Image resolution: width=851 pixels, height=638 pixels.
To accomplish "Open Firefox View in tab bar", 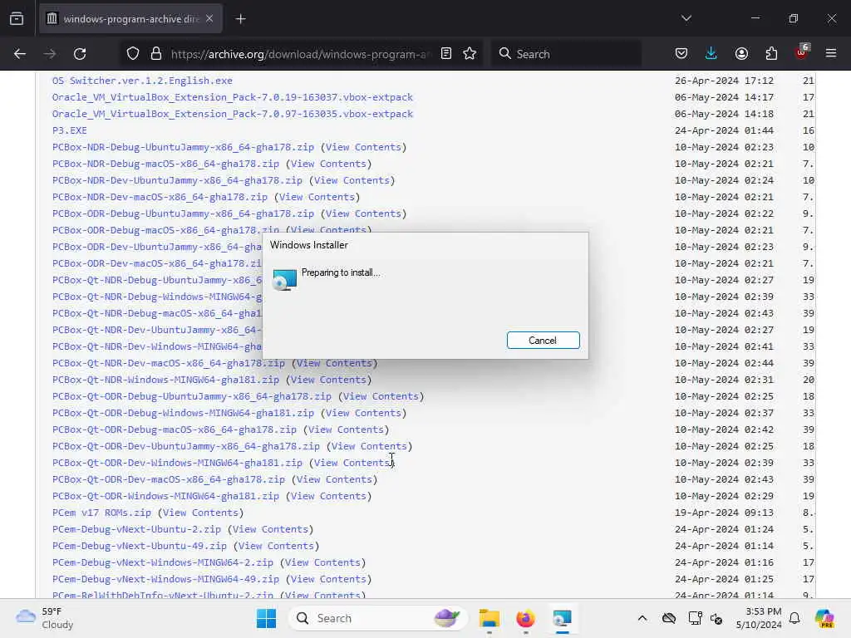I will [x=17, y=18].
